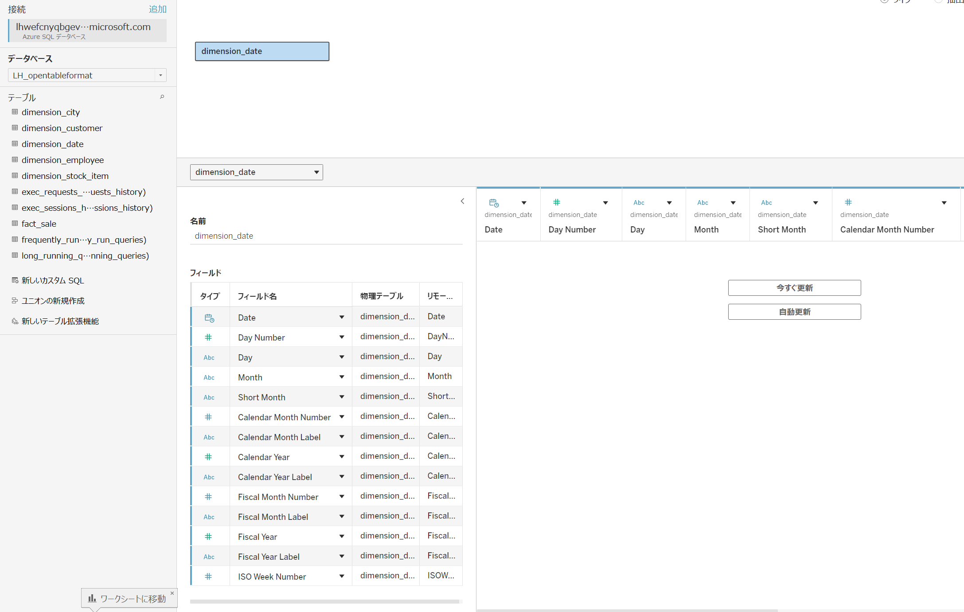This screenshot has width=964, height=612.
Task: Collapse the table details pane chevron
Action: pos(462,201)
